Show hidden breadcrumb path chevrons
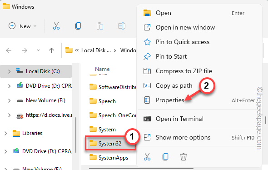Image resolution: width=268 pixels, height=170 pixels. tap(77, 50)
